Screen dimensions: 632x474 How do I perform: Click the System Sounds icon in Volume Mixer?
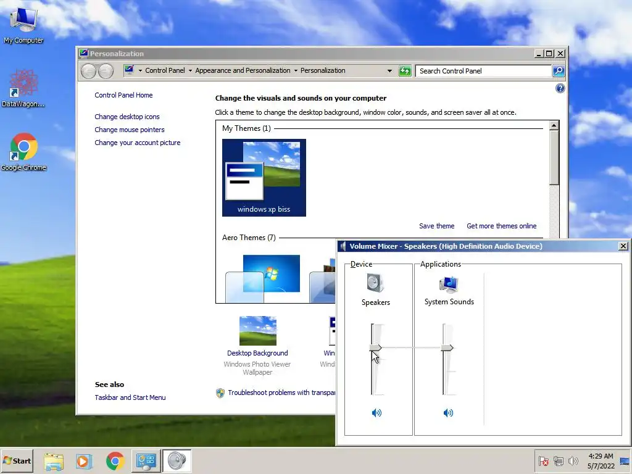point(449,284)
